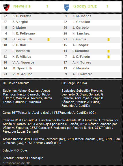
Task: Click the Calificación de Olé footnote
Action: pyautogui.click(x=16, y=163)
